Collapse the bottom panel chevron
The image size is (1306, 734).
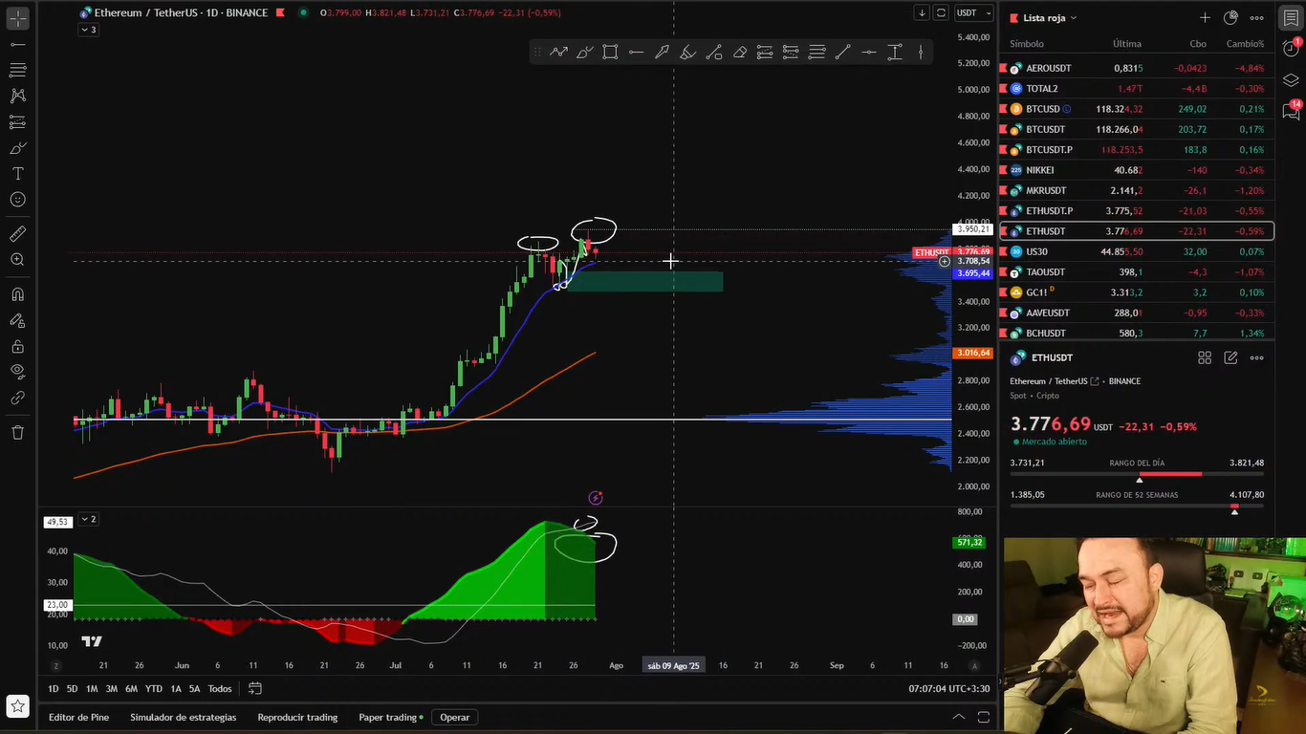959,717
